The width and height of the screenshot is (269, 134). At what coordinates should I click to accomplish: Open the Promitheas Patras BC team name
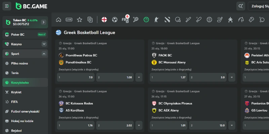click(x=81, y=55)
